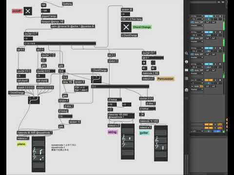Select the makenote 2 250 object
This screenshot has height=175, width=234.
point(151,73)
